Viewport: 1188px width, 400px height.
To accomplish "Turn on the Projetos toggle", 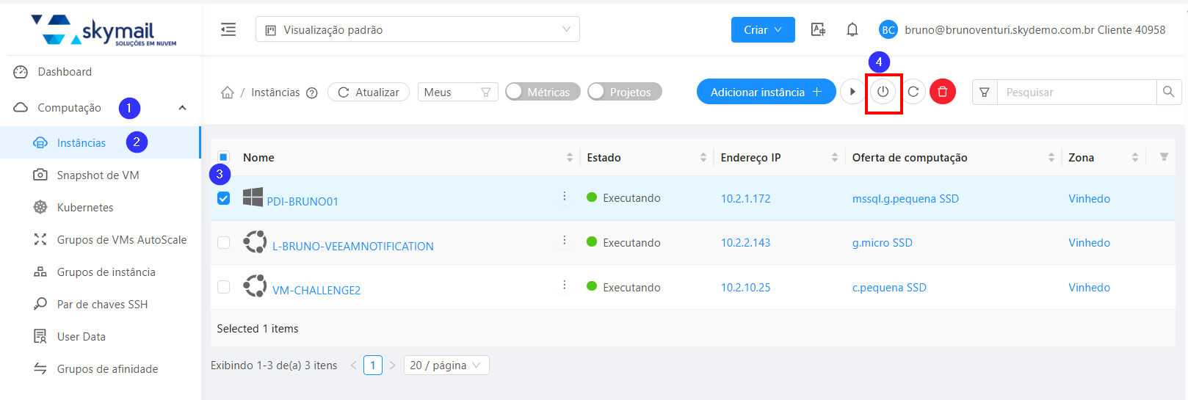I will (x=624, y=92).
